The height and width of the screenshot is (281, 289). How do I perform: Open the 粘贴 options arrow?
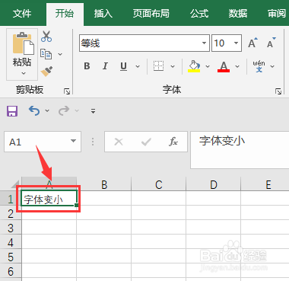click(24, 73)
